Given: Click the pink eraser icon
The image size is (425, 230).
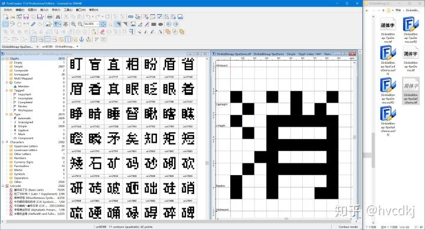Looking at the screenshot, I should coord(102,32).
